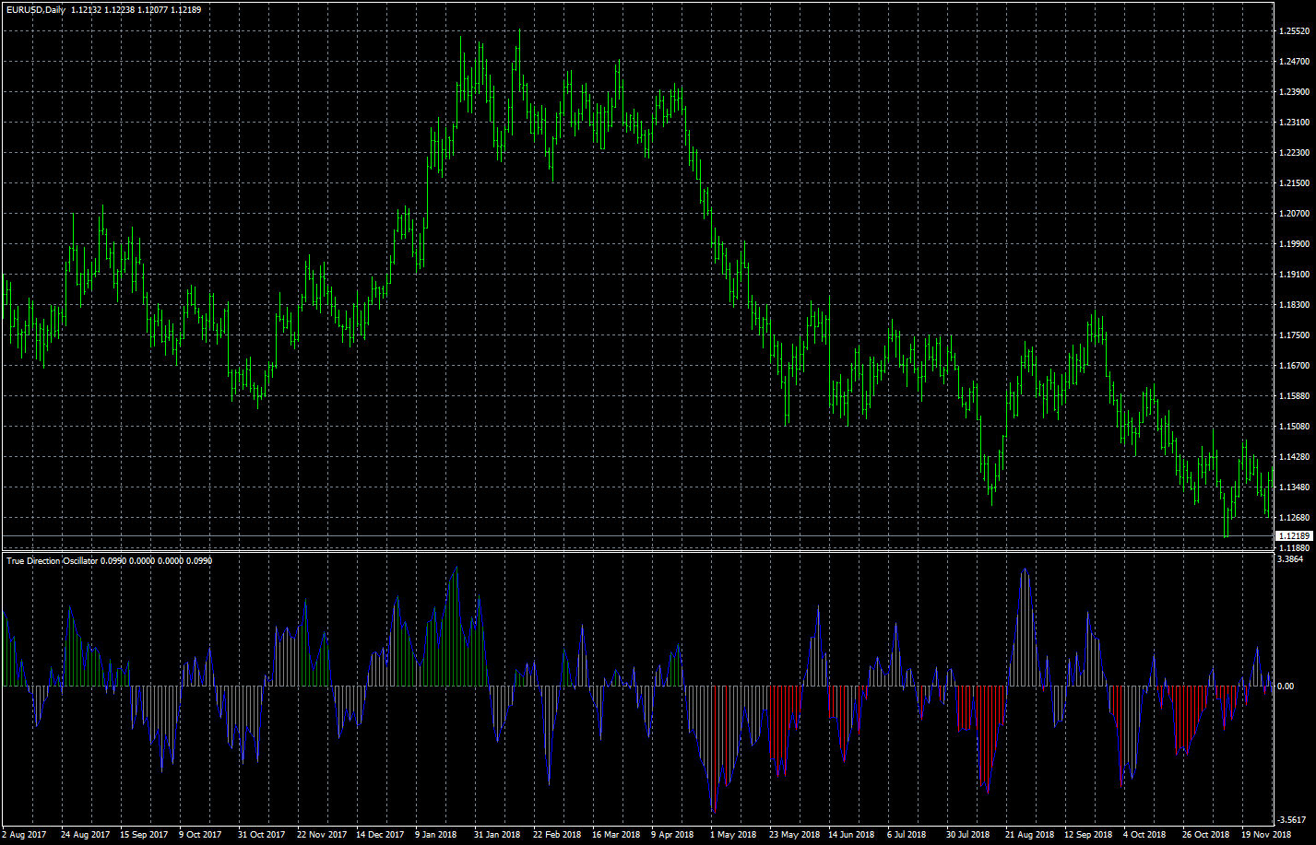Click the 22 Feb 2018 date label
This screenshot has height=845, width=1316.
pos(557,835)
